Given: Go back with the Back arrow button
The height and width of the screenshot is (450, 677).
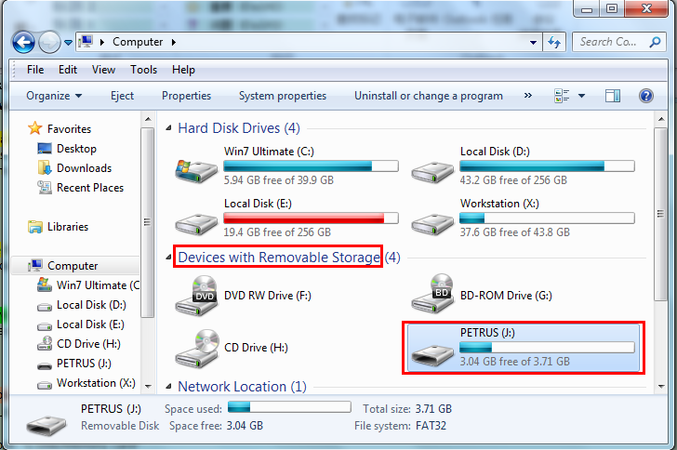Looking at the screenshot, I should 23,43.
